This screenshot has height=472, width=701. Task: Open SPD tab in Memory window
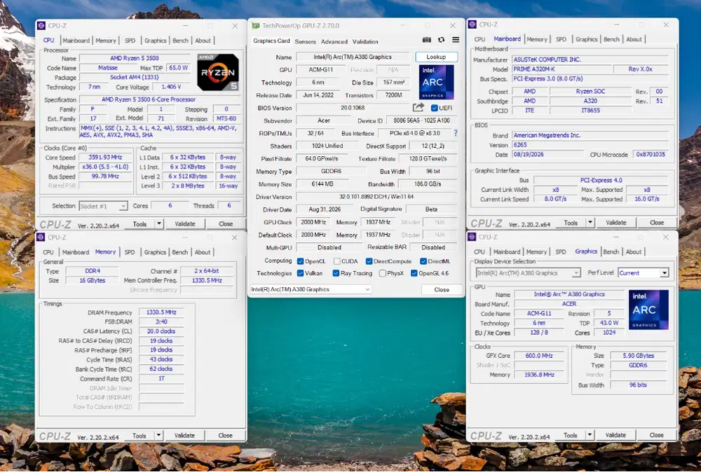(130, 252)
